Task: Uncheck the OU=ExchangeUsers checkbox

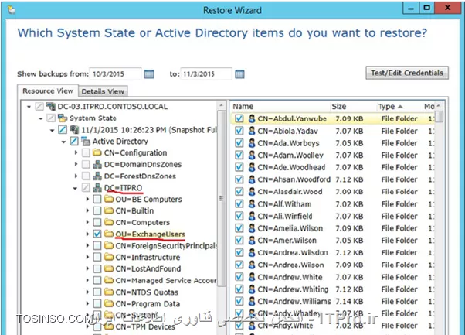Action: point(97,234)
